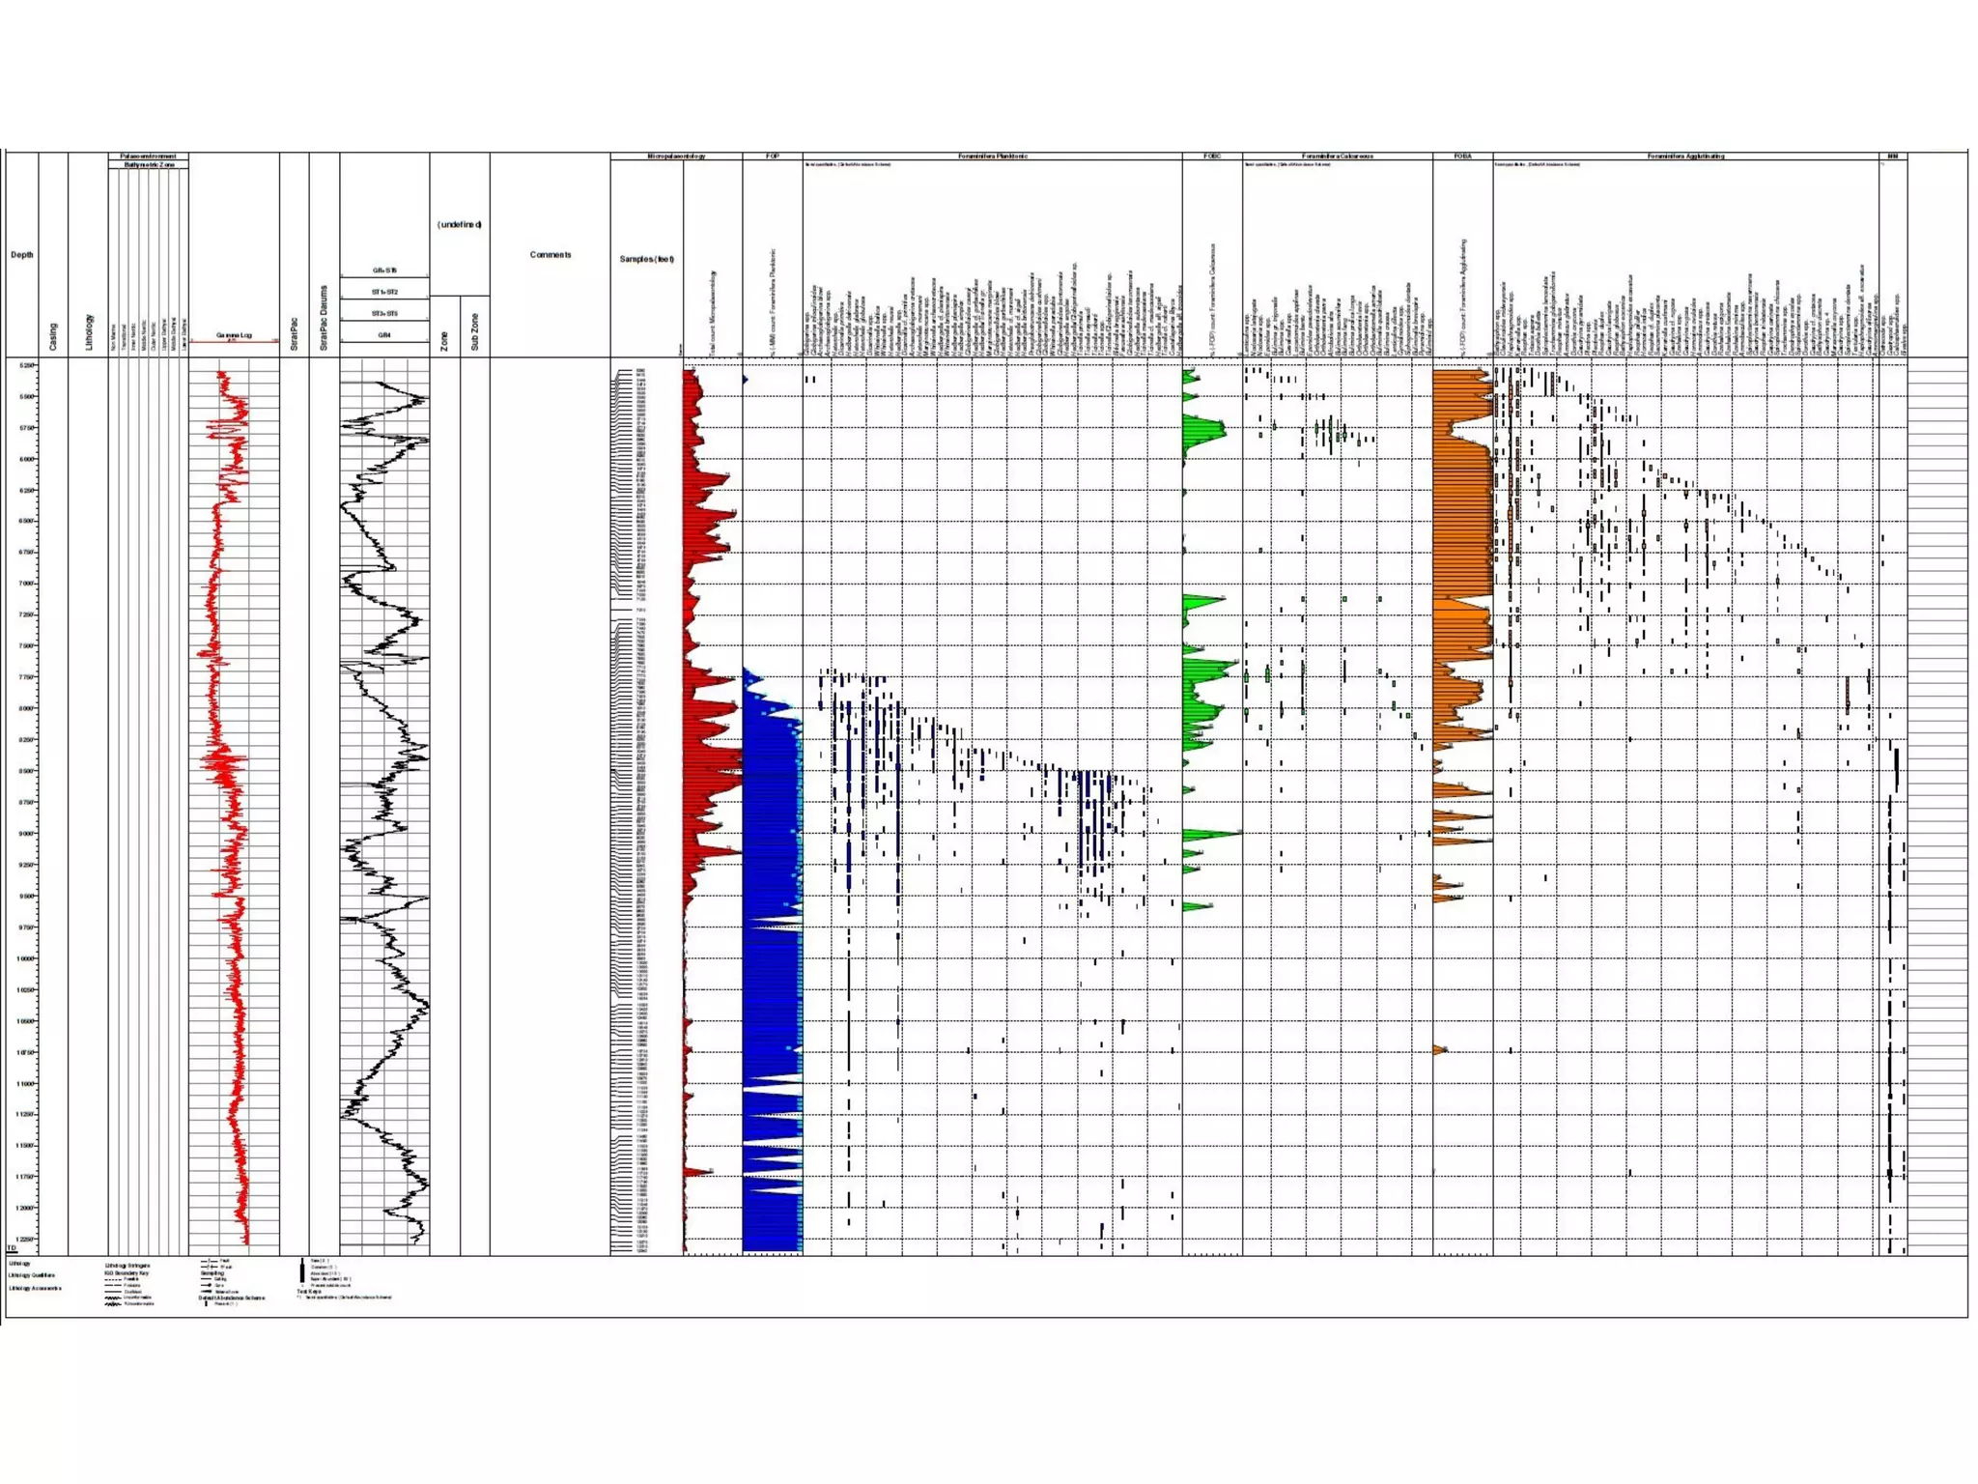1978x1484 pixels.
Task: Select the Foraminifera Agglutinating panel heading
Action: click(1685, 156)
